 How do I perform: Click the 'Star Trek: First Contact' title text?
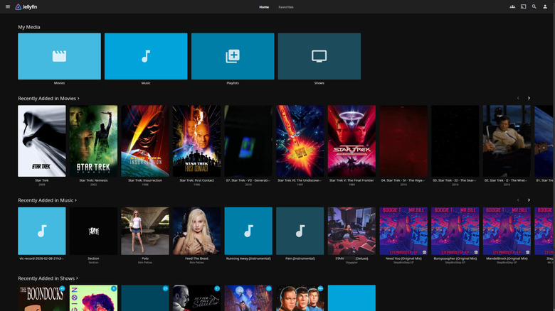pyautogui.click(x=197, y=180)
